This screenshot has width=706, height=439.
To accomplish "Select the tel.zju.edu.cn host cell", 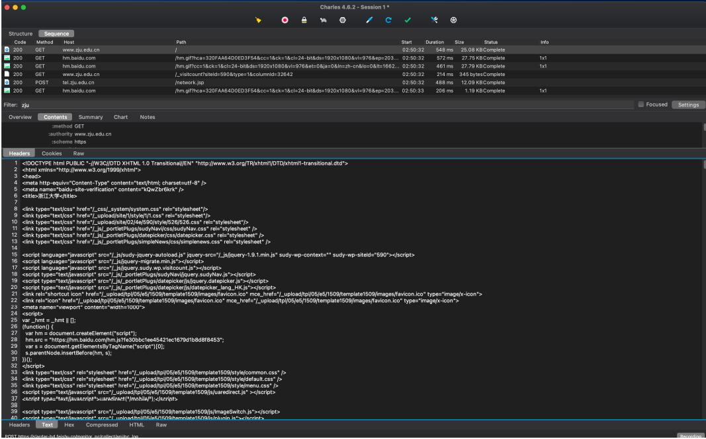I will click(78, 82).
